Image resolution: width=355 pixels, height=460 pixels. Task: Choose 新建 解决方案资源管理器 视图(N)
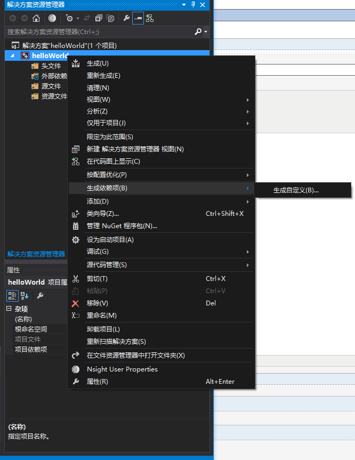point(161,149)
